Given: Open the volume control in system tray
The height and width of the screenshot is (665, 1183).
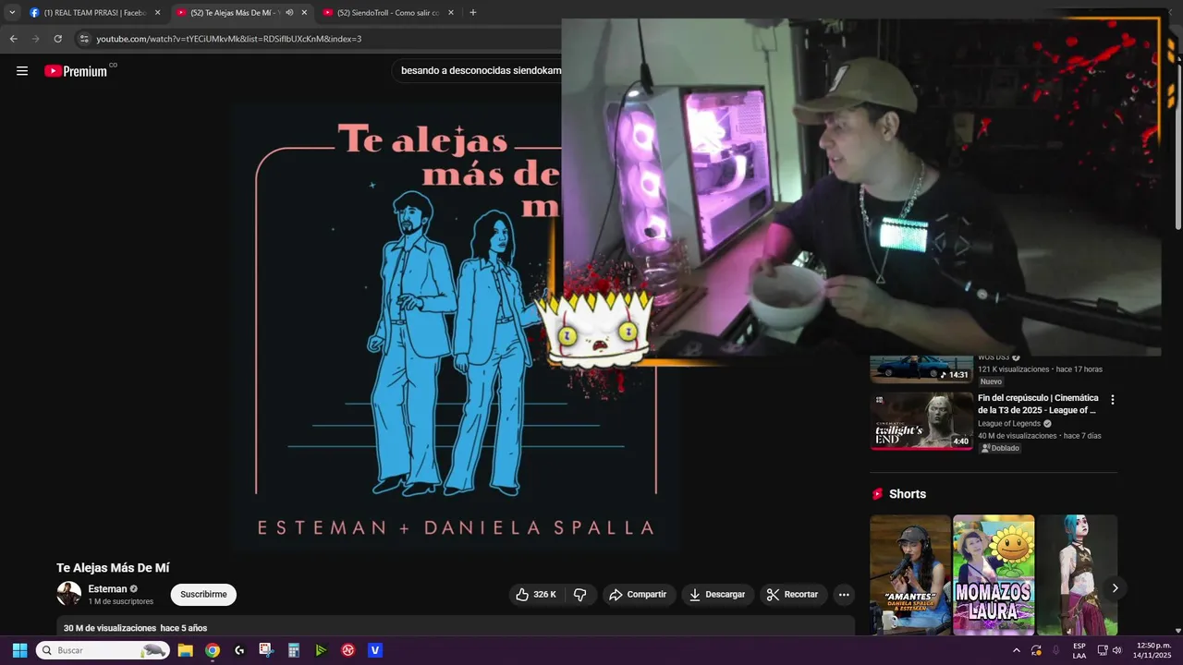Looking at the screenshot, I should point(1117,650).
